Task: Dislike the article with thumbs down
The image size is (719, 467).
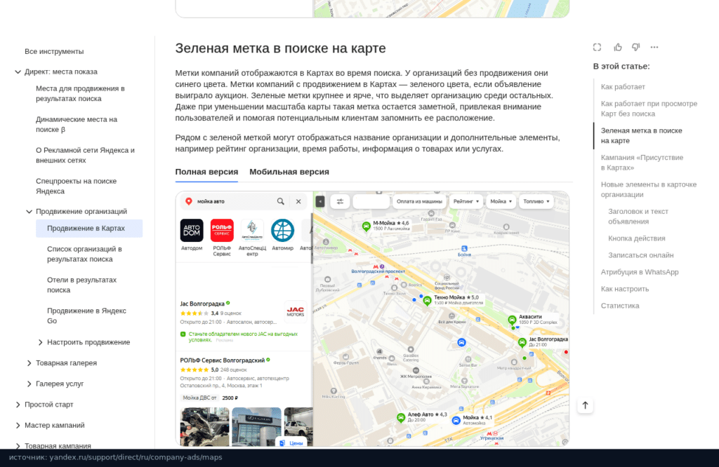Action: [x=636, y=47]
